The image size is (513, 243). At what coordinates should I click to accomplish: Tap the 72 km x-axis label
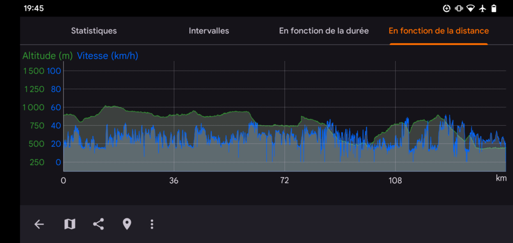[x=285, y=180]
